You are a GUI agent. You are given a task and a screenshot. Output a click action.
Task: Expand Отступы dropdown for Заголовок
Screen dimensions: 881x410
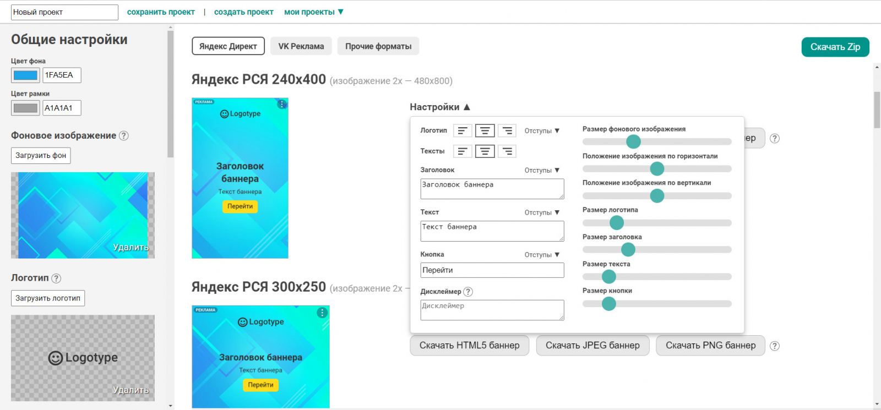(x=542, y=171)
